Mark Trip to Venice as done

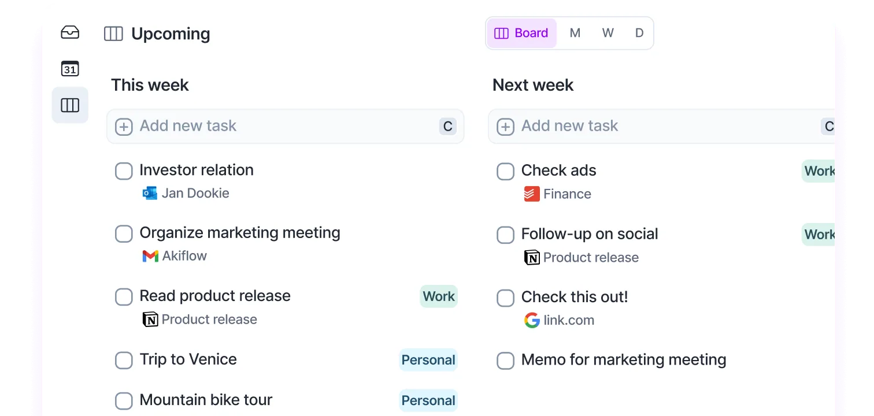point(124,360)
